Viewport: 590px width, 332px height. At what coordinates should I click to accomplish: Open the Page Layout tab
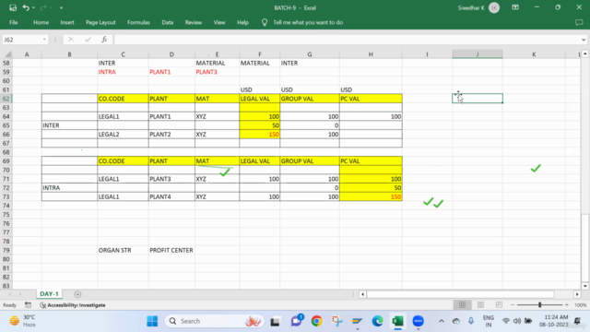100,22
